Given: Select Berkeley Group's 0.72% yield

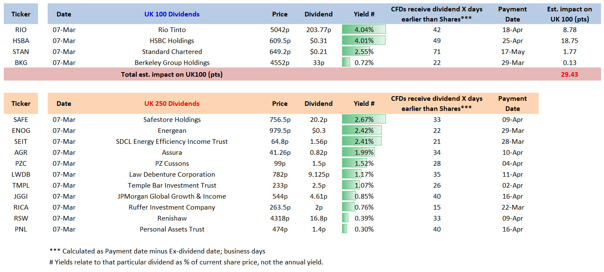Looking at the screenshot, I should pyautogui.click(x=364, y=63).
